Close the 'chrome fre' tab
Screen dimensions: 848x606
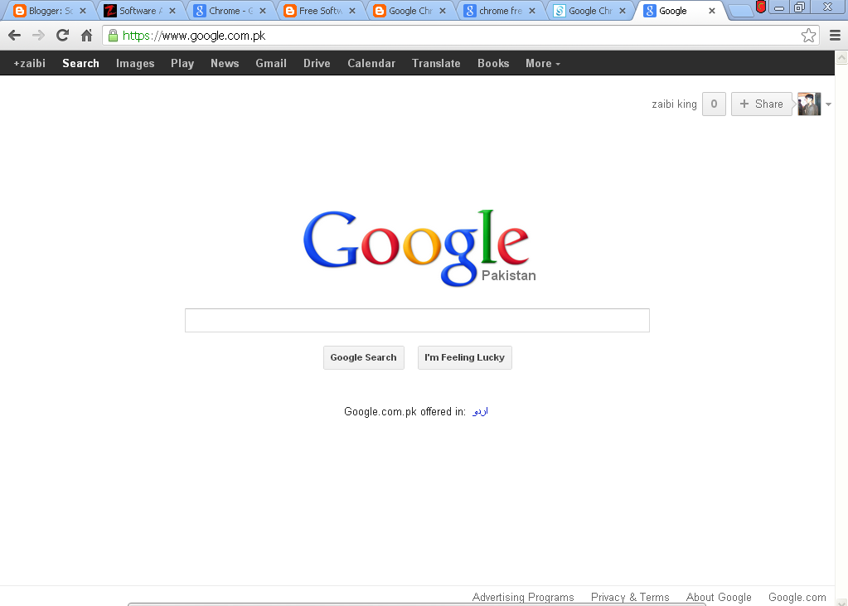(x=532, y=11)
